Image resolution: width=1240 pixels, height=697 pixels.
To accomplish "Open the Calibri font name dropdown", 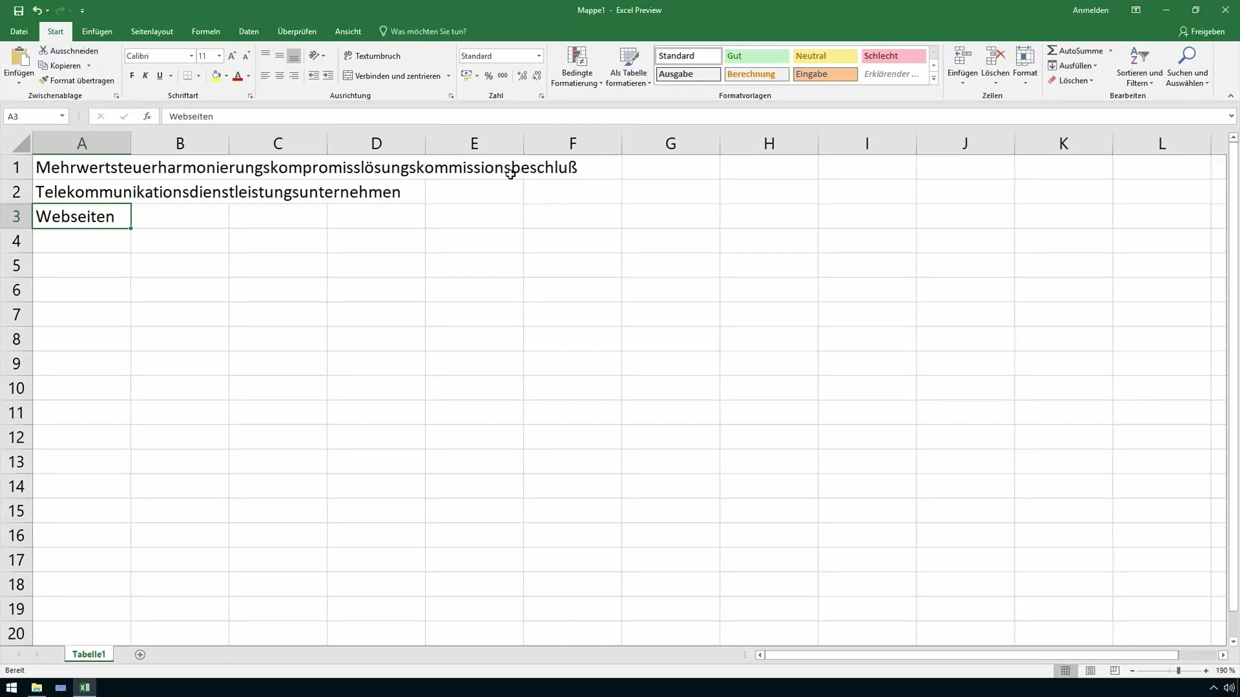I will (x=191, y=56).
